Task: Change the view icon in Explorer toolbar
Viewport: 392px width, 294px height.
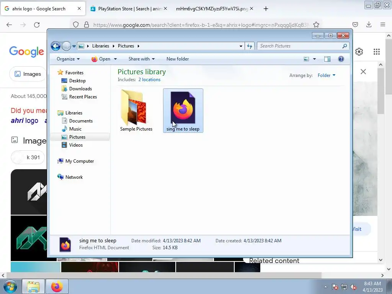Action: pyautogui.click(x=306, y=59)
